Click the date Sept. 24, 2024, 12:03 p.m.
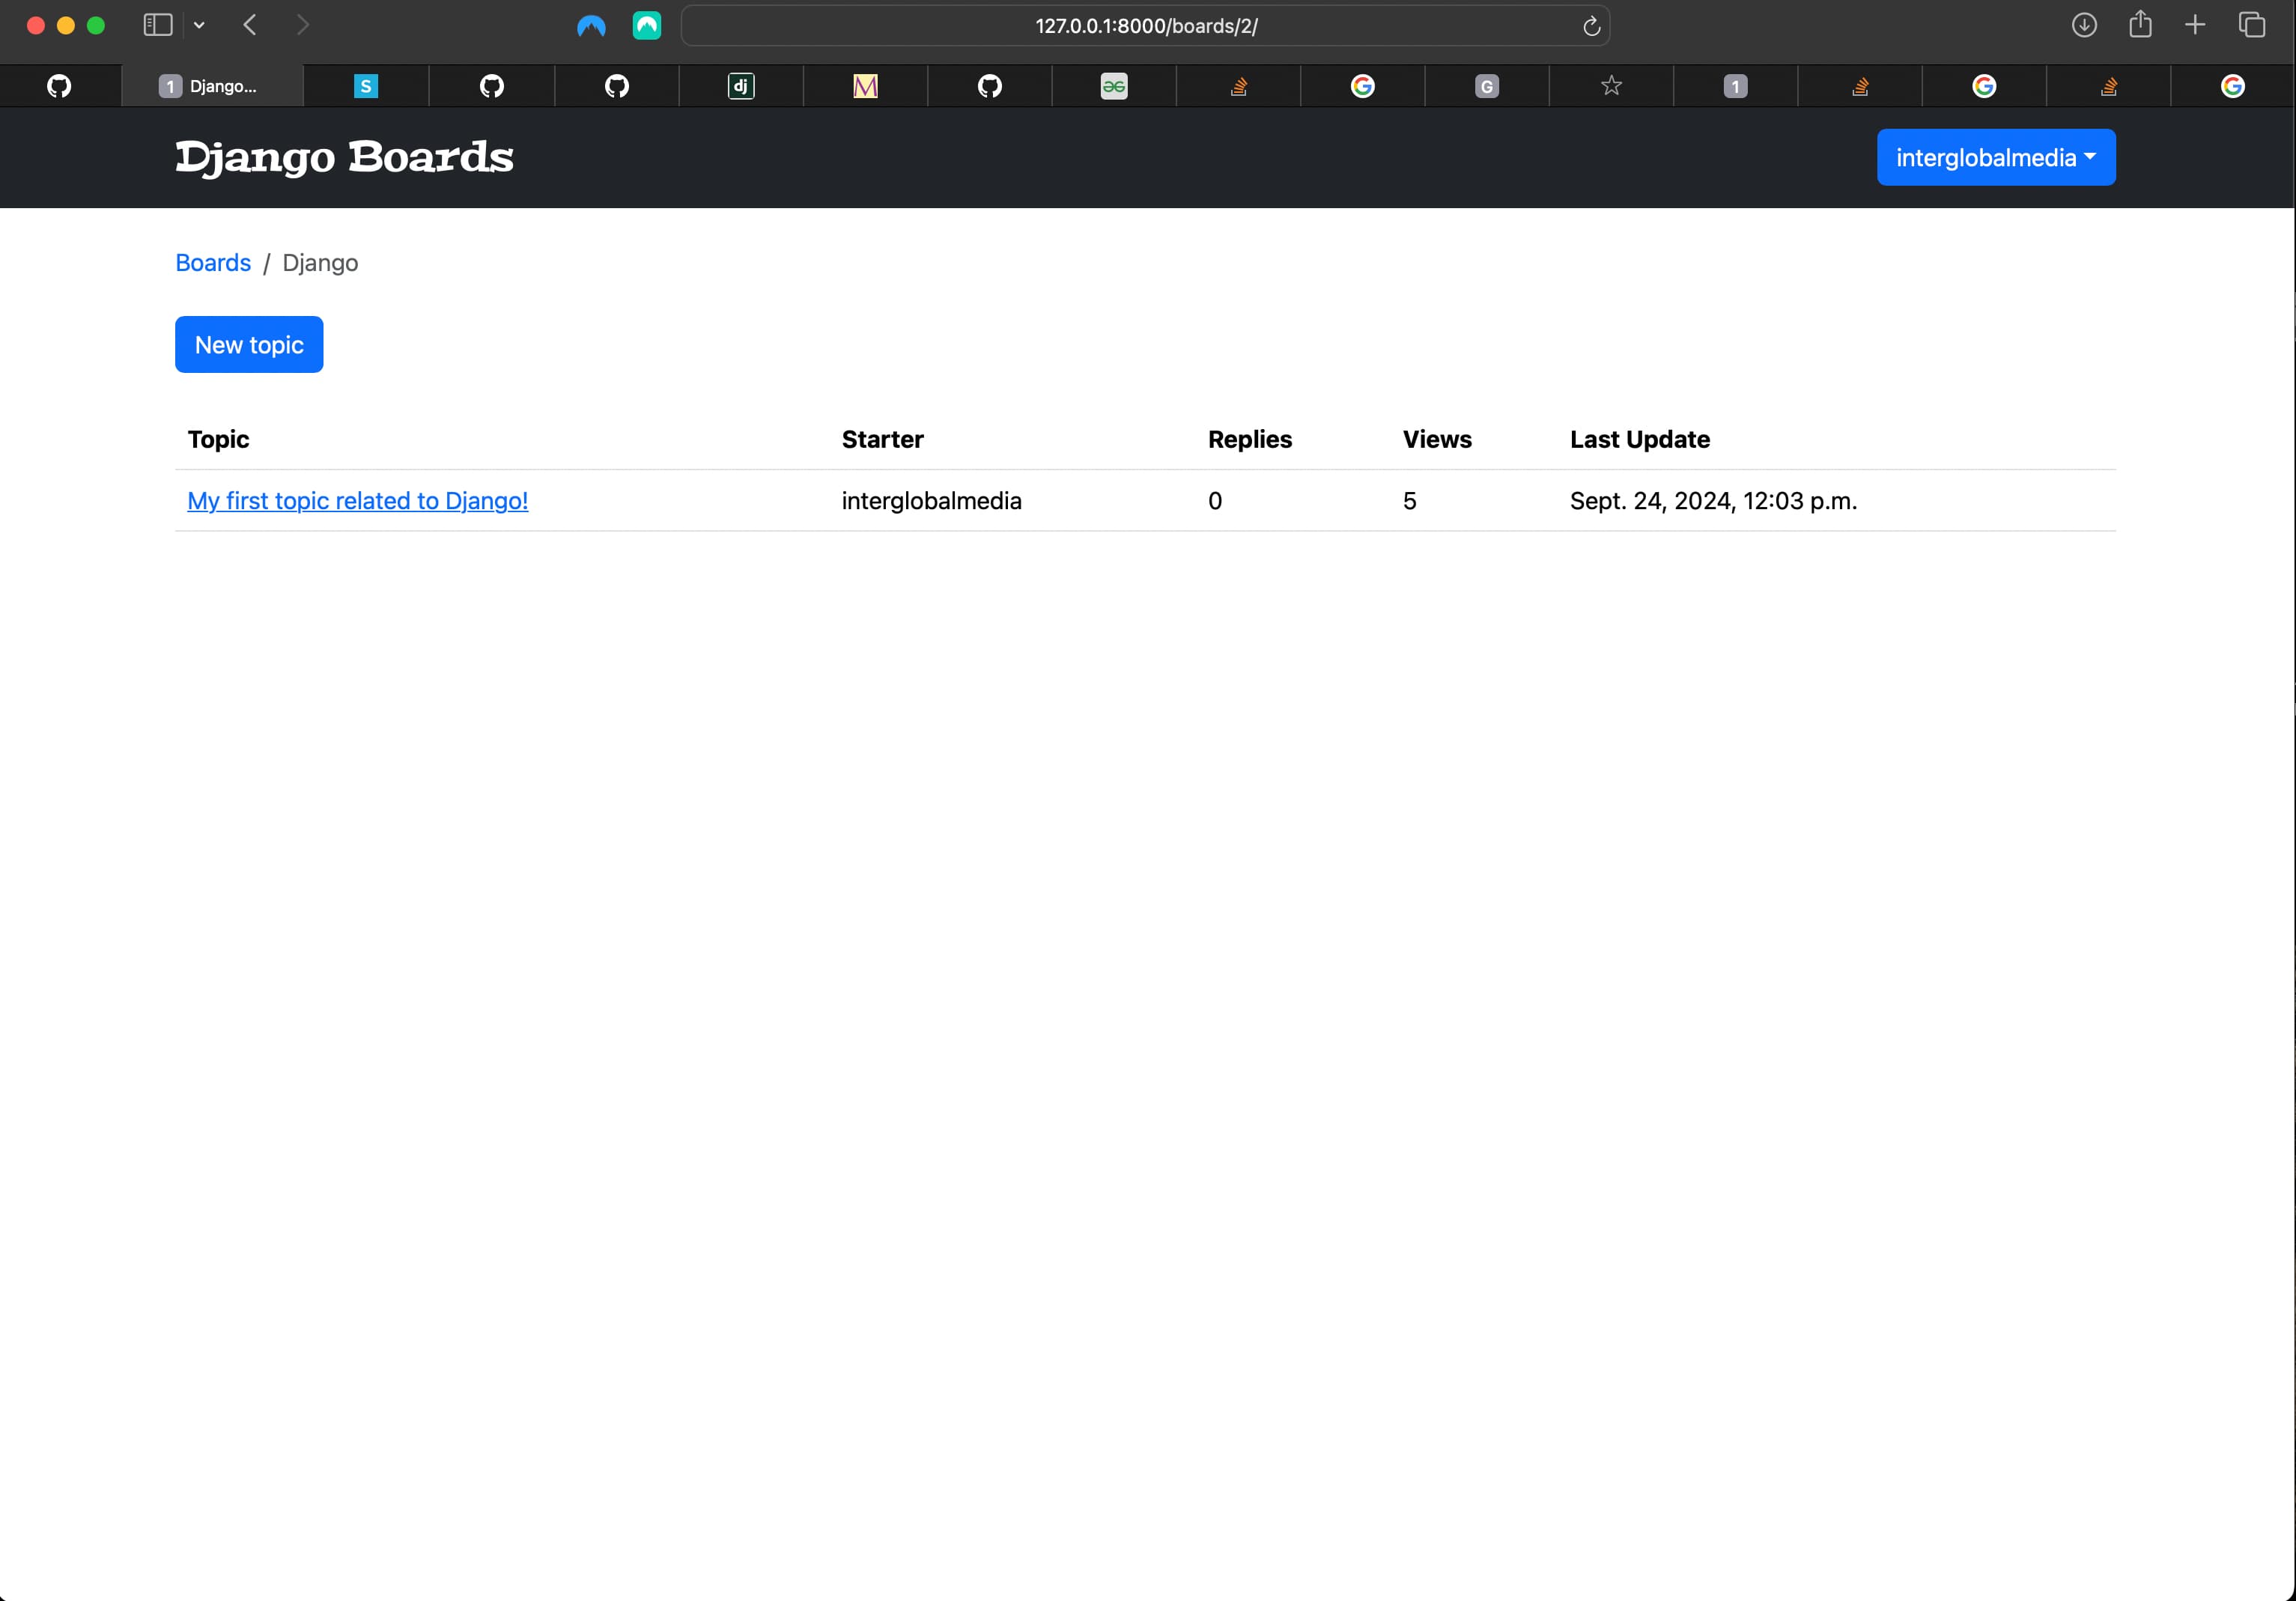This screenshot has width=2296, height=1601. 1713,500
